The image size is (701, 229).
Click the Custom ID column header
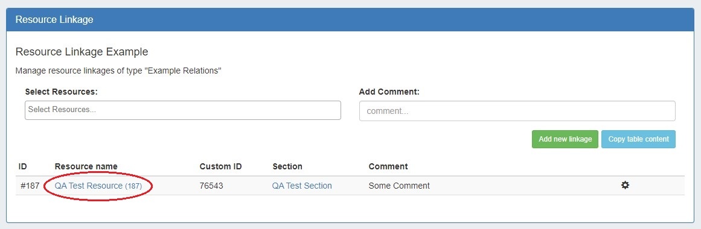click(x=221, y=166)
